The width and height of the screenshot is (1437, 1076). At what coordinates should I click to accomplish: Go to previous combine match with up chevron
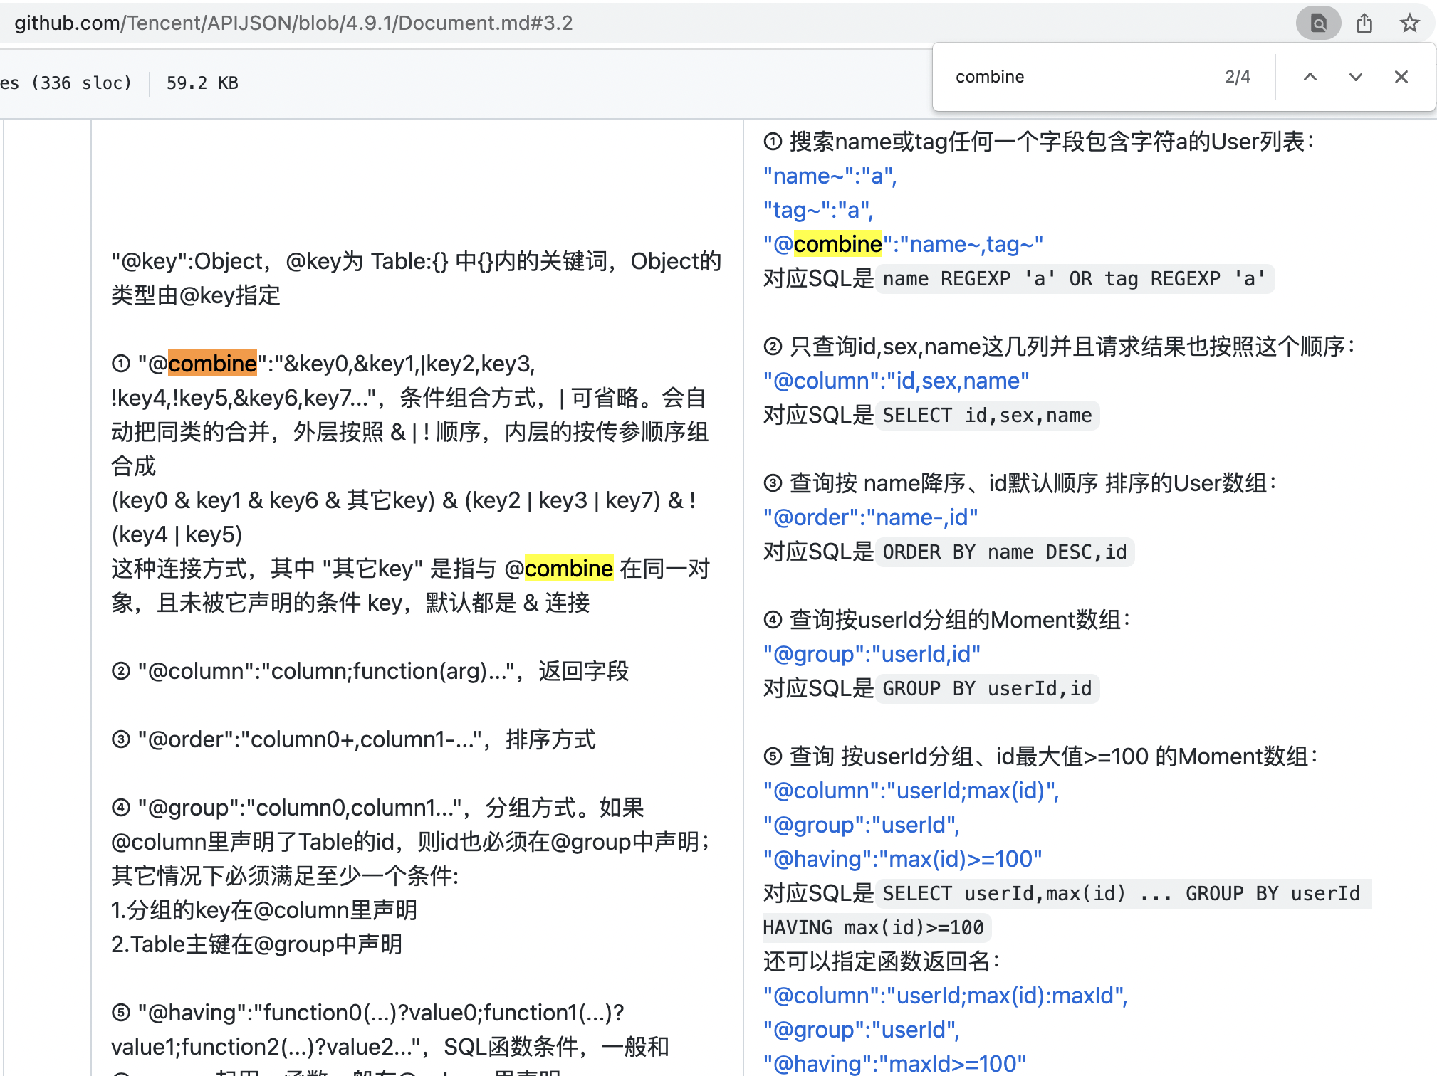click(1310, 77)
